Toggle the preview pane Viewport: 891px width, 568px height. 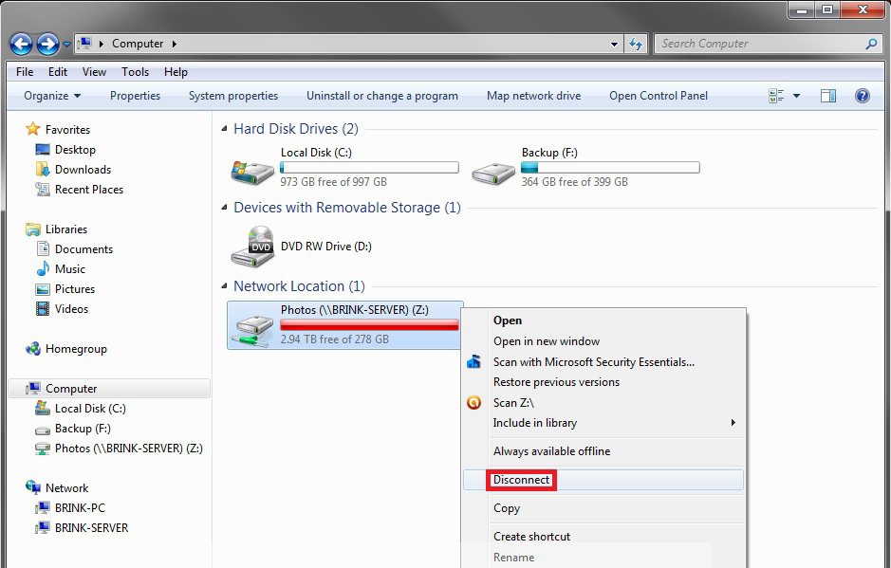point(828,96)
